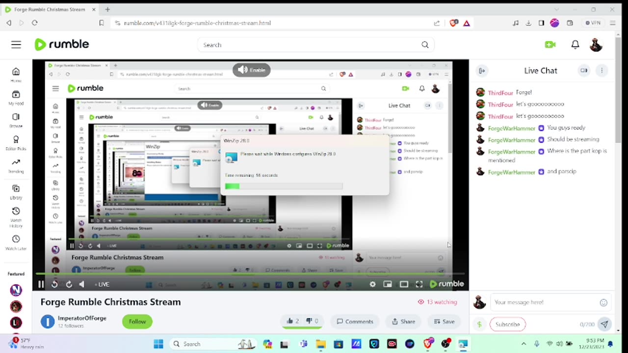Go back in browser

[9, 23]
